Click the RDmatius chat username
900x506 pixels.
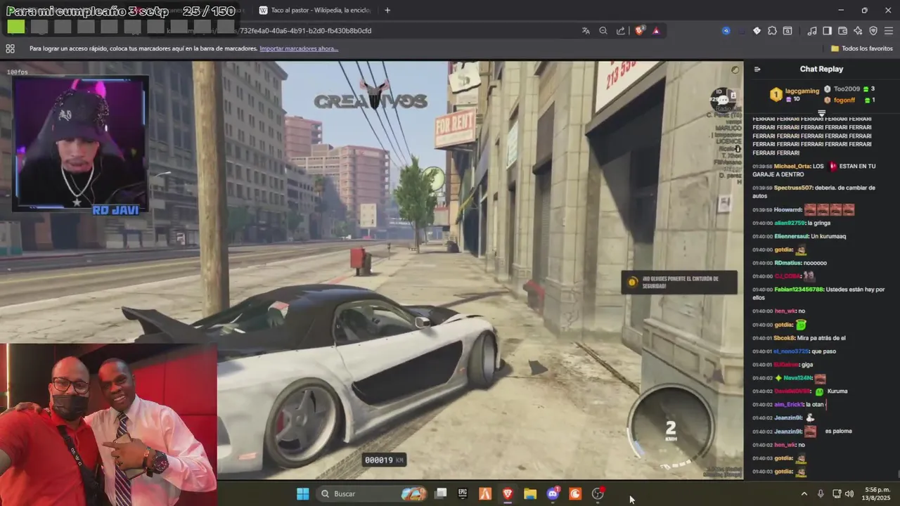787,264
